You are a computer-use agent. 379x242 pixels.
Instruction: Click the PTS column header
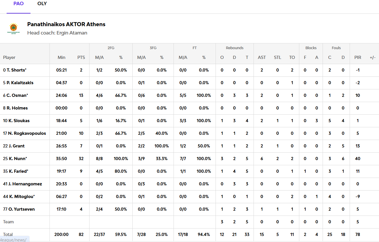point(81,57)
